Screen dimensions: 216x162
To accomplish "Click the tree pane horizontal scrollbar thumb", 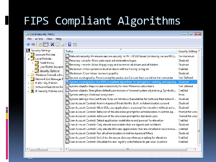I will pos(39,149).
